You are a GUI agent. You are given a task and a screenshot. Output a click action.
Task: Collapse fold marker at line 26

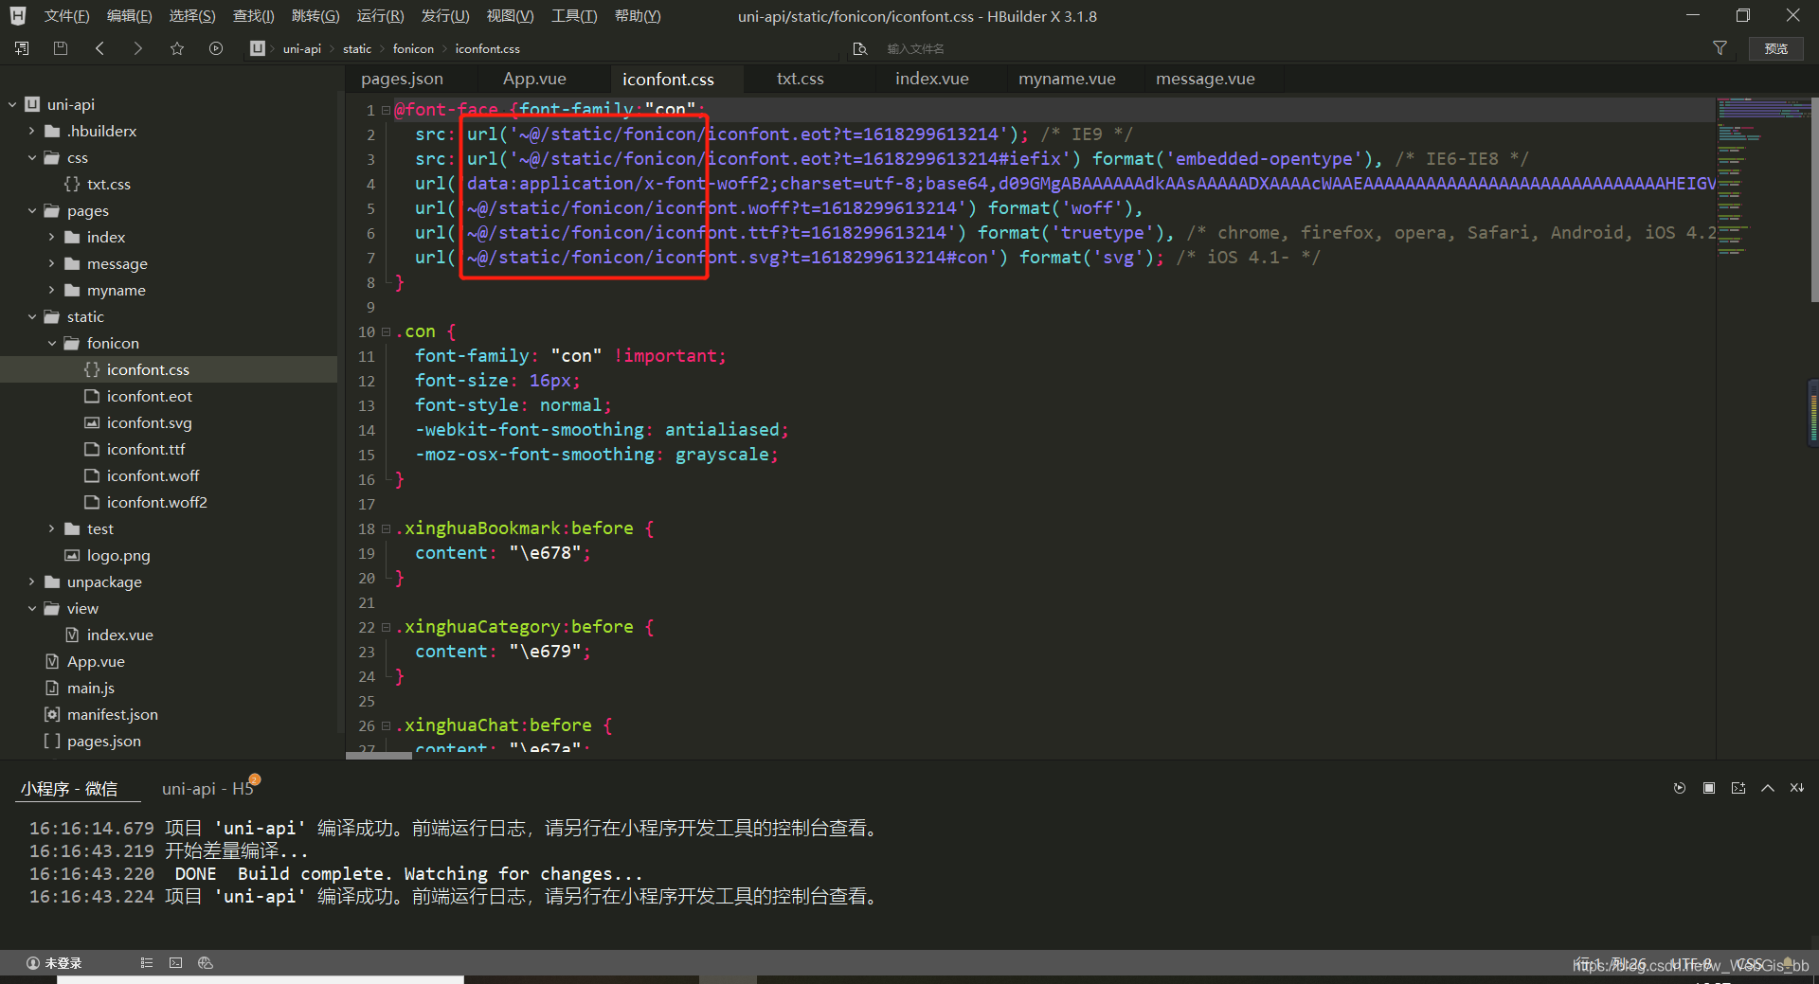(x=386, y=725)
